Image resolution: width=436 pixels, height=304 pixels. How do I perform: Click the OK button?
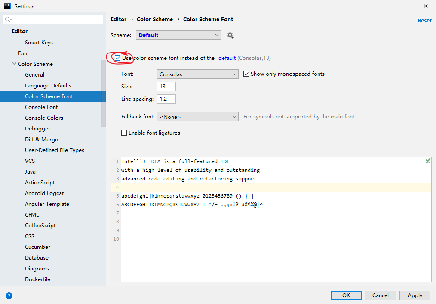(346, 295)
